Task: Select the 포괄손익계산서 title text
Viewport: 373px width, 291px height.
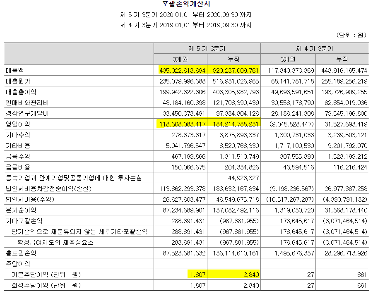Action: [186, 4]
